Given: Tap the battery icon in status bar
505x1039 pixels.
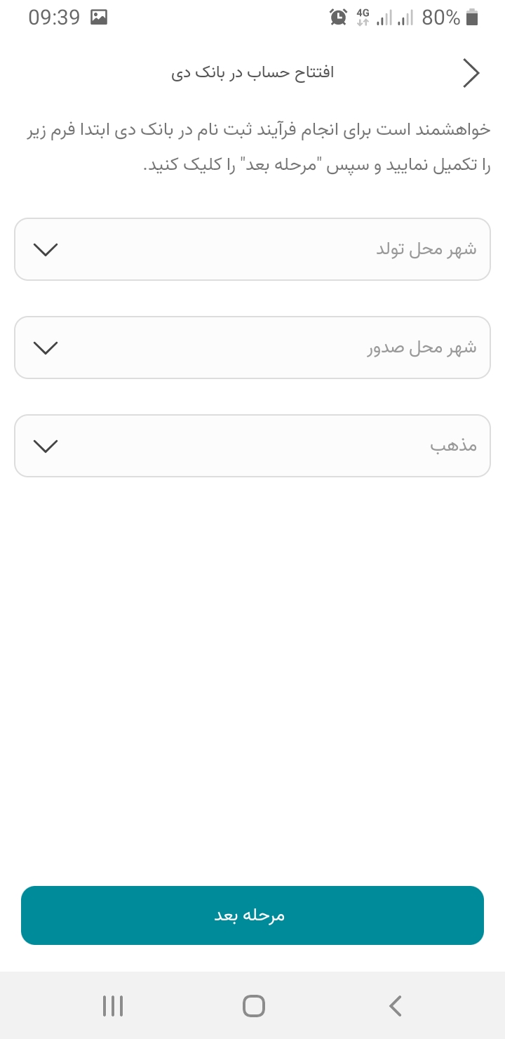Looking at the screenshot, I should [472, 18].
